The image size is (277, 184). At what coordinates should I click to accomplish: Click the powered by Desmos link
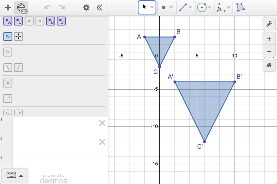pyautogui.click(x=53, y=178)
